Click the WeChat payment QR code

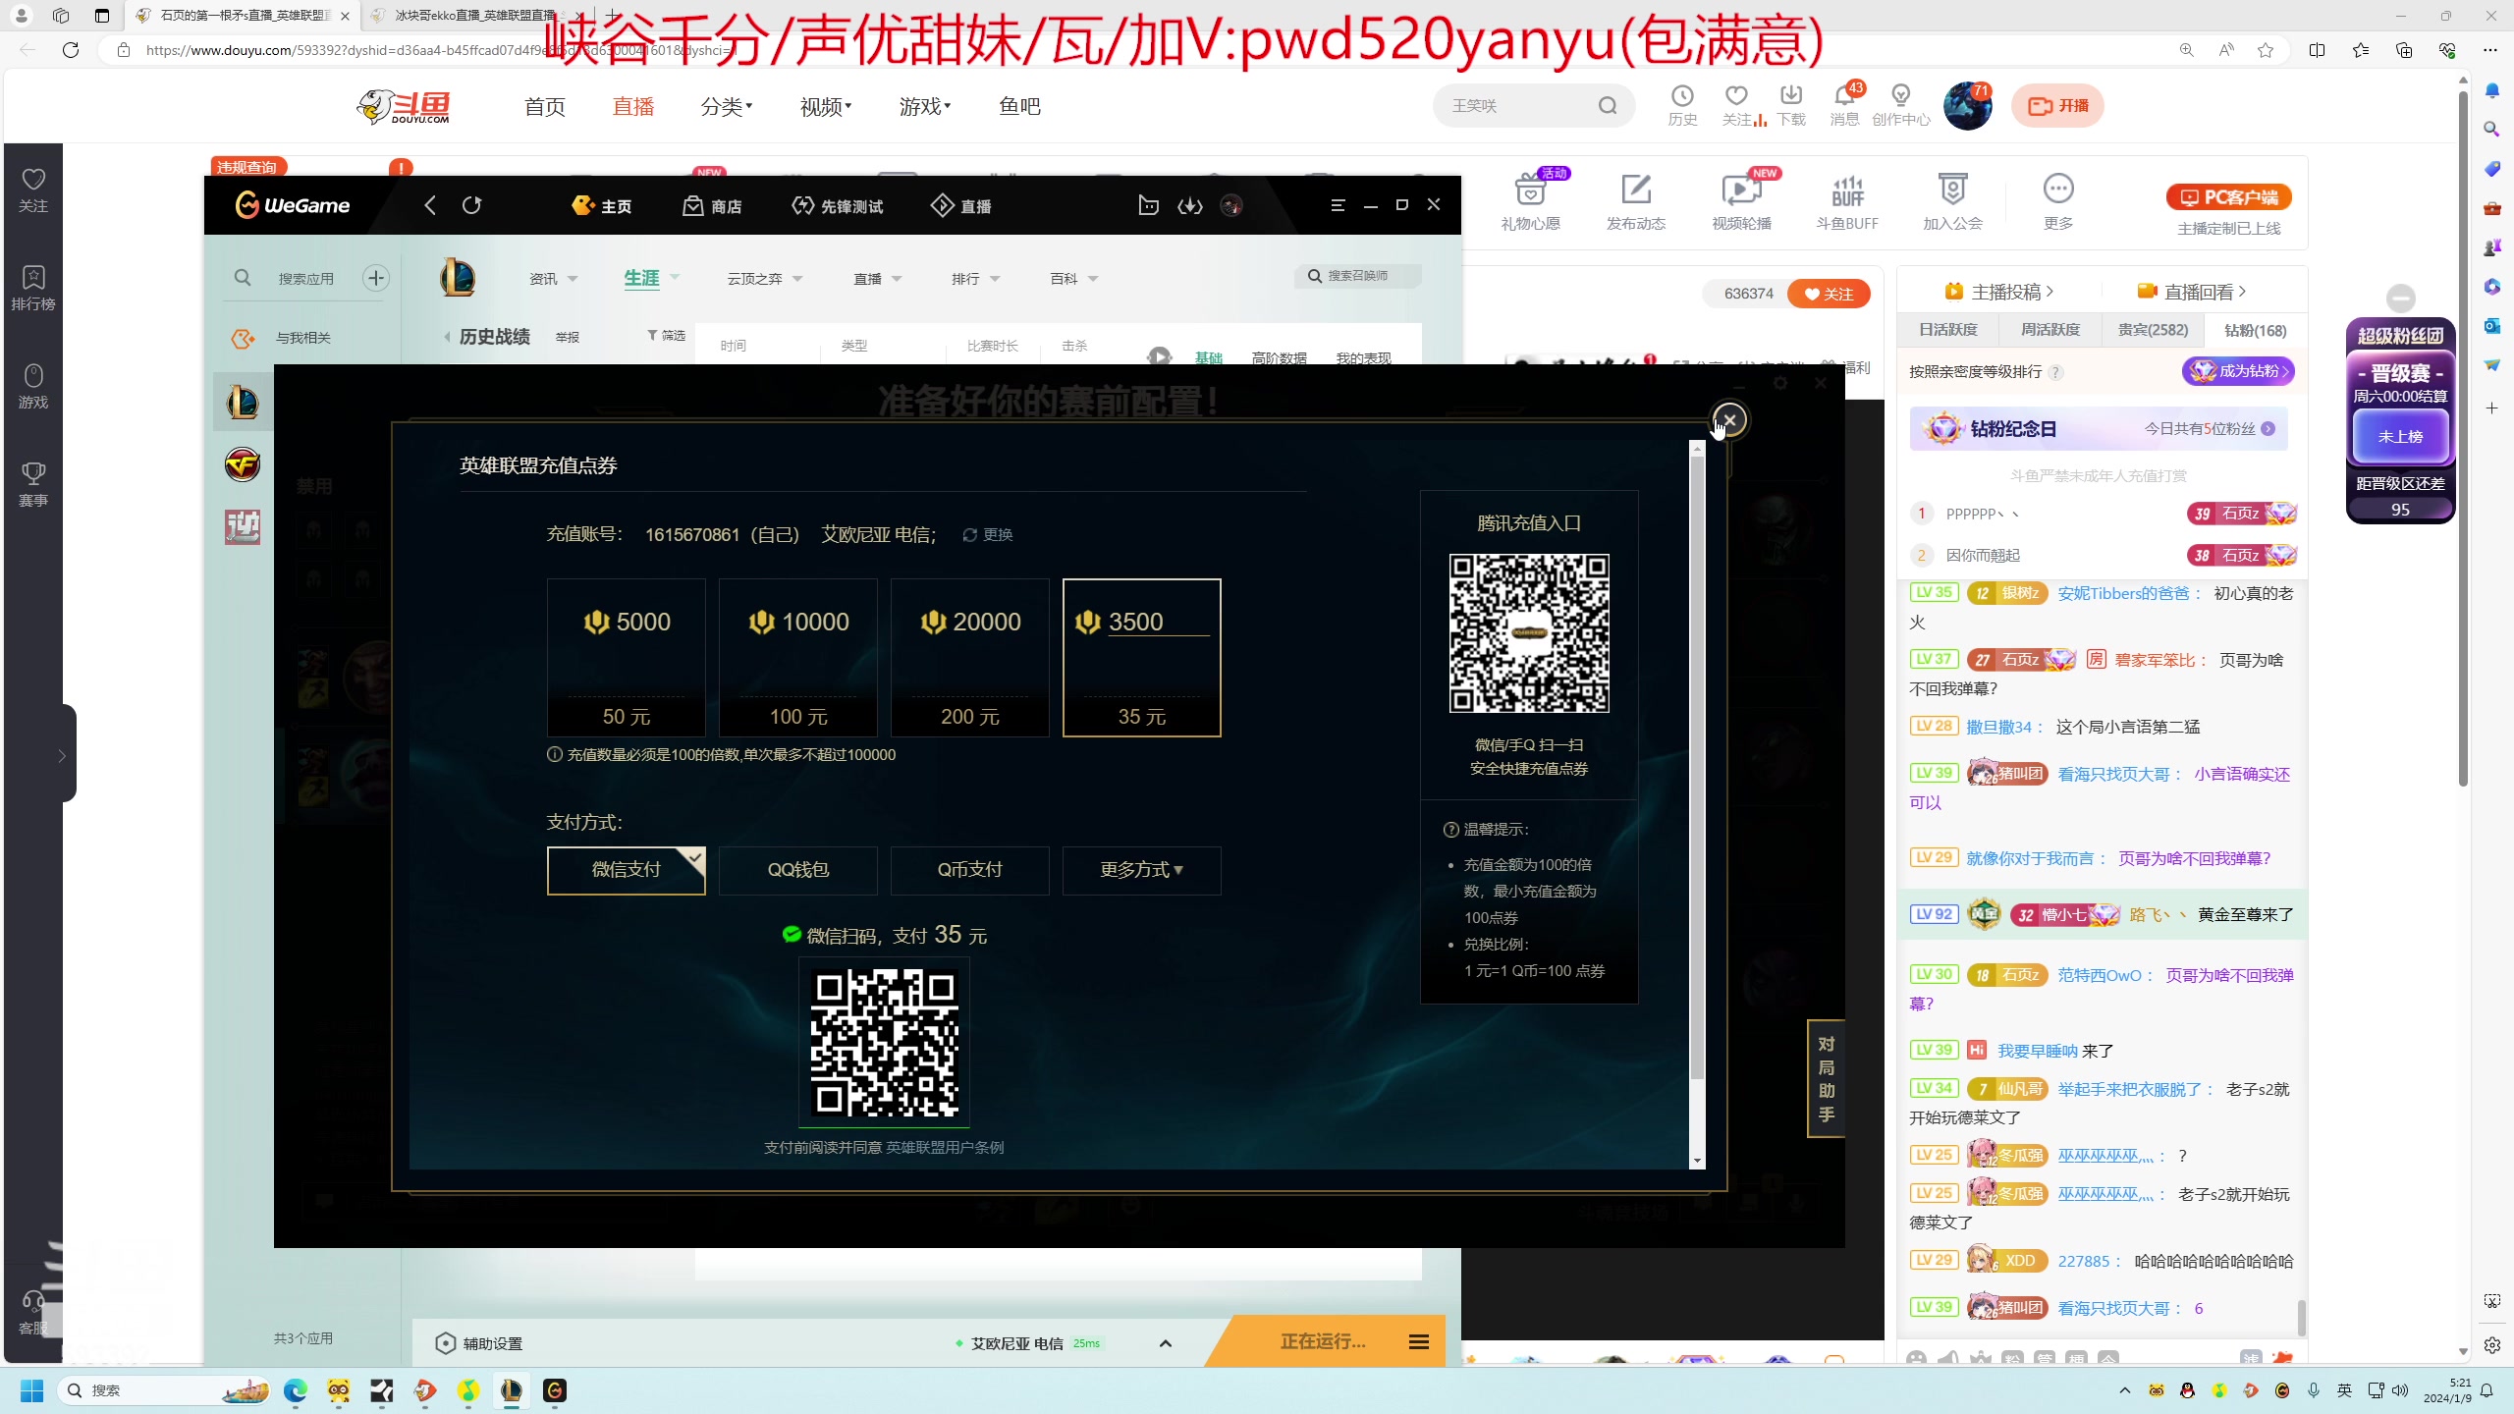pyautogui.click(x=884, y=1043)
